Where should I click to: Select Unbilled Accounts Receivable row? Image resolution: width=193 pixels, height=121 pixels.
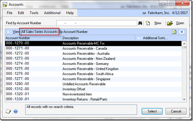pos(93,84)
